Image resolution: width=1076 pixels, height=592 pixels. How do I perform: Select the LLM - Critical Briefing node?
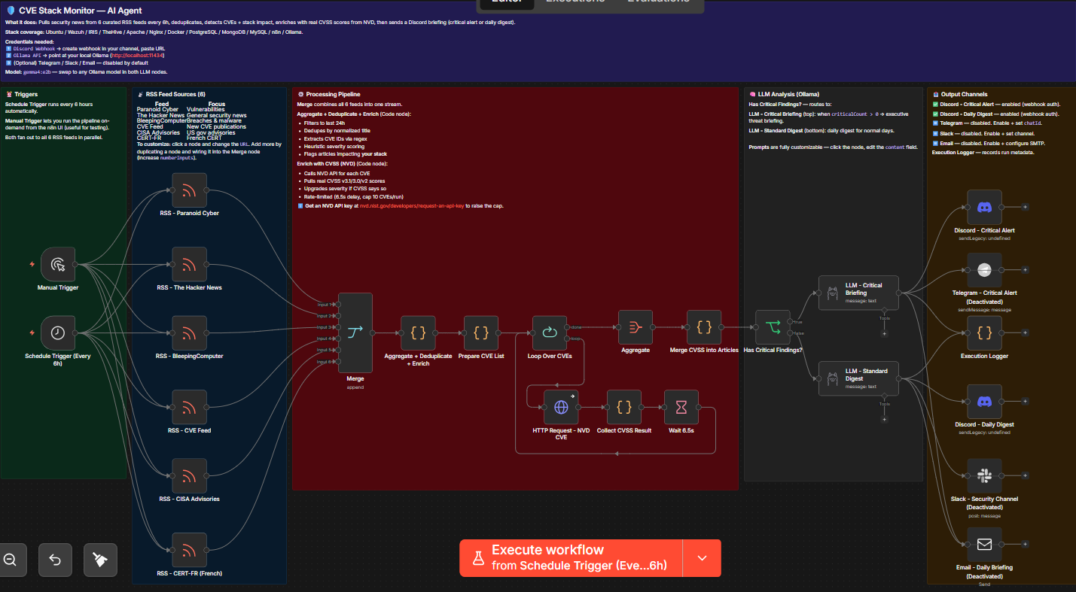(858, 293)
